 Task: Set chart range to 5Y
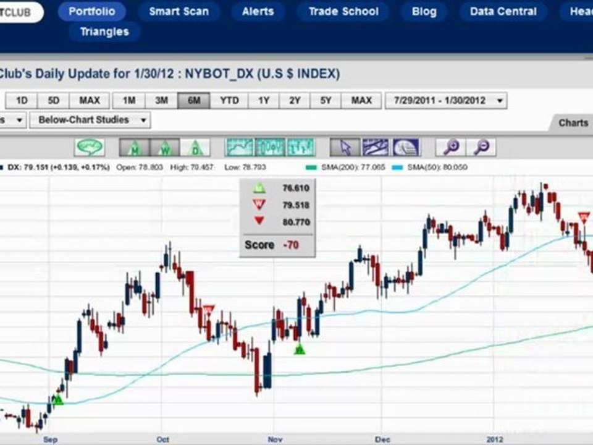click(326, 100)
